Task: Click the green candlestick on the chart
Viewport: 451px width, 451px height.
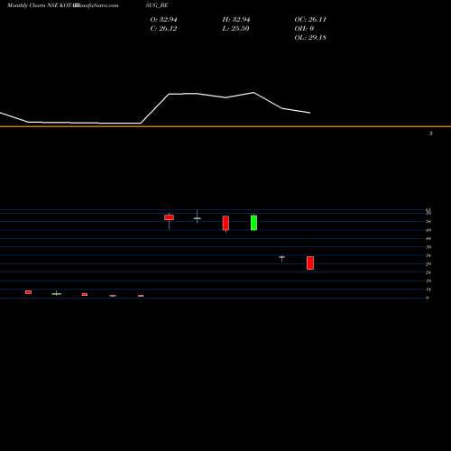Action: (253, 223)
